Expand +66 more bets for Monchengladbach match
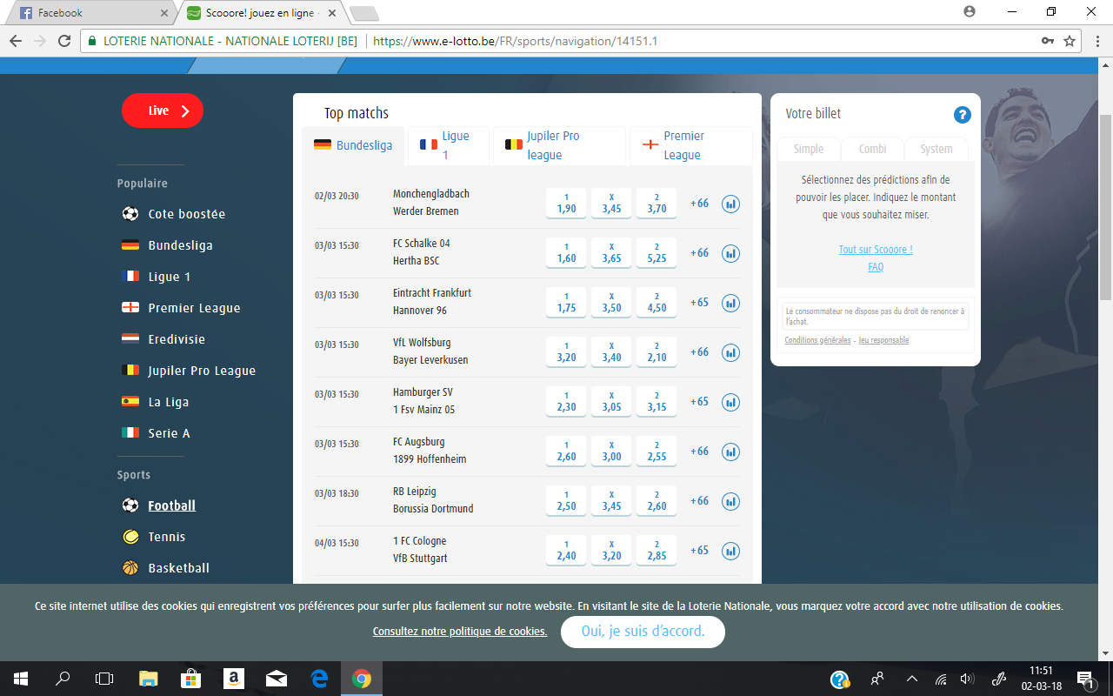Viewport: 1113px width, 696px height. (x=699, y=204)
